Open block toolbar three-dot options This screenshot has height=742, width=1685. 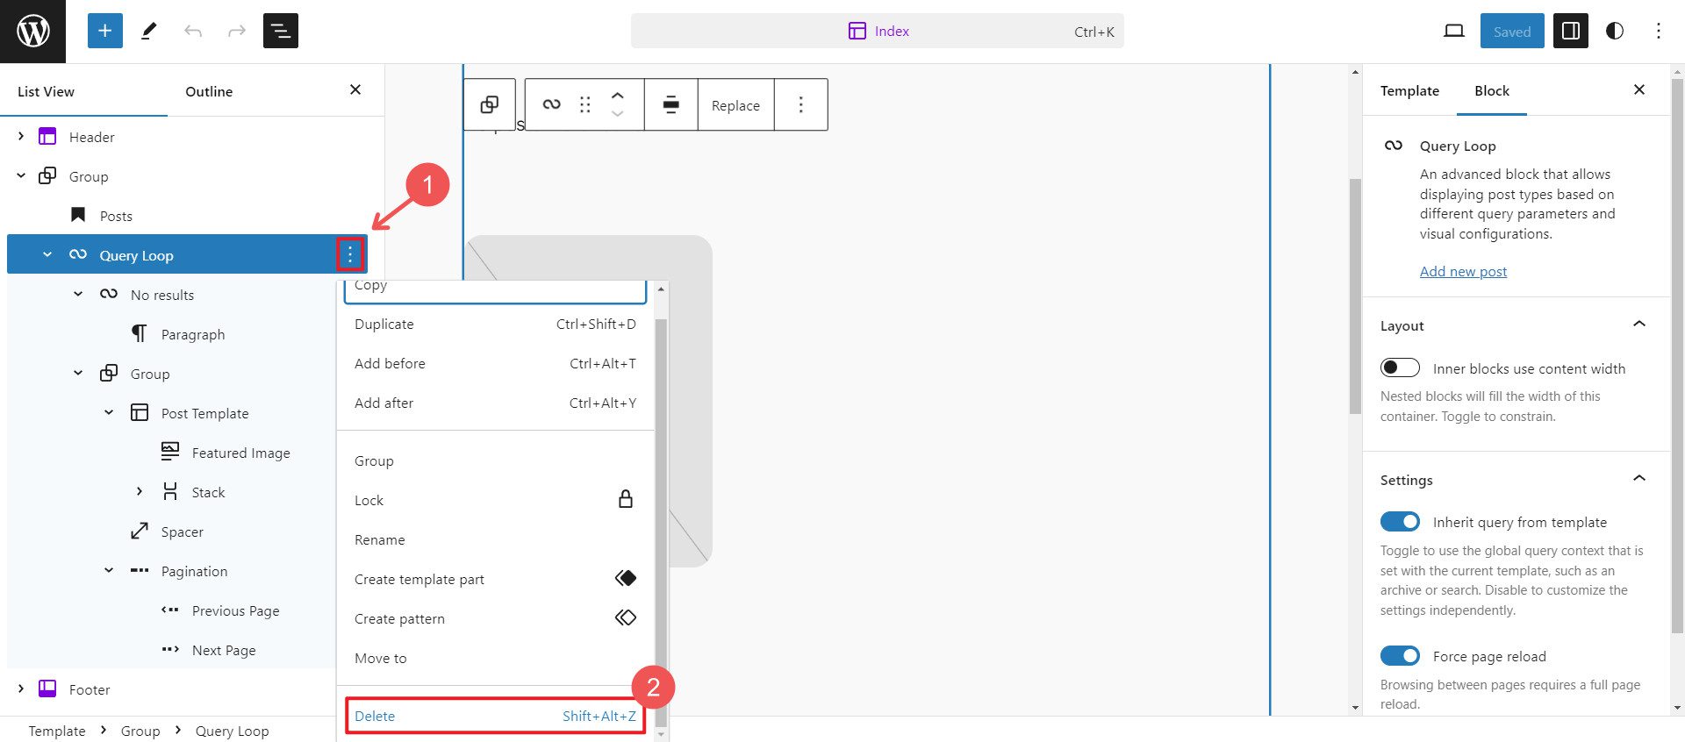800,105
